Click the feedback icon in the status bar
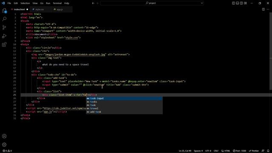 pos(263,151)
